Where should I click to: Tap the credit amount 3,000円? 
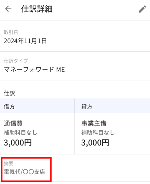pos(95,143)
